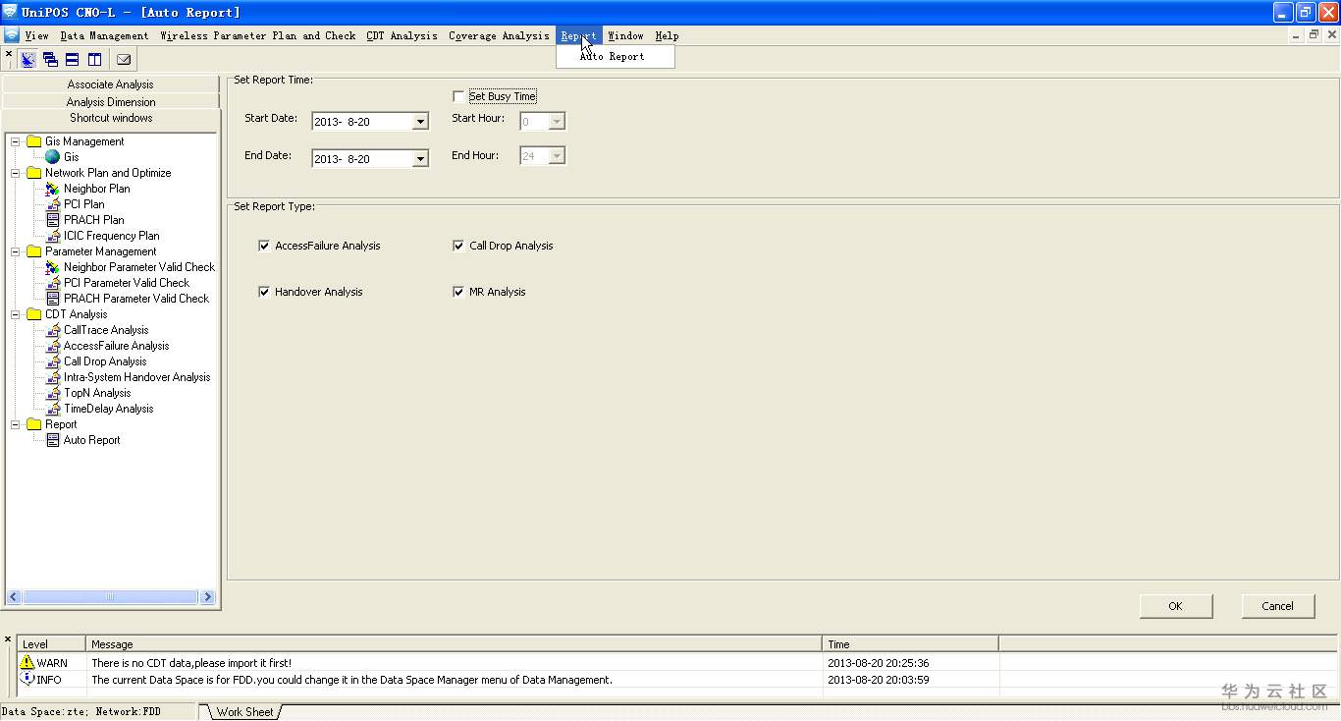1341x721 pixels.
Task: Click the ICIC Frequency Plan item icon
Action: (x=53, y=236)
